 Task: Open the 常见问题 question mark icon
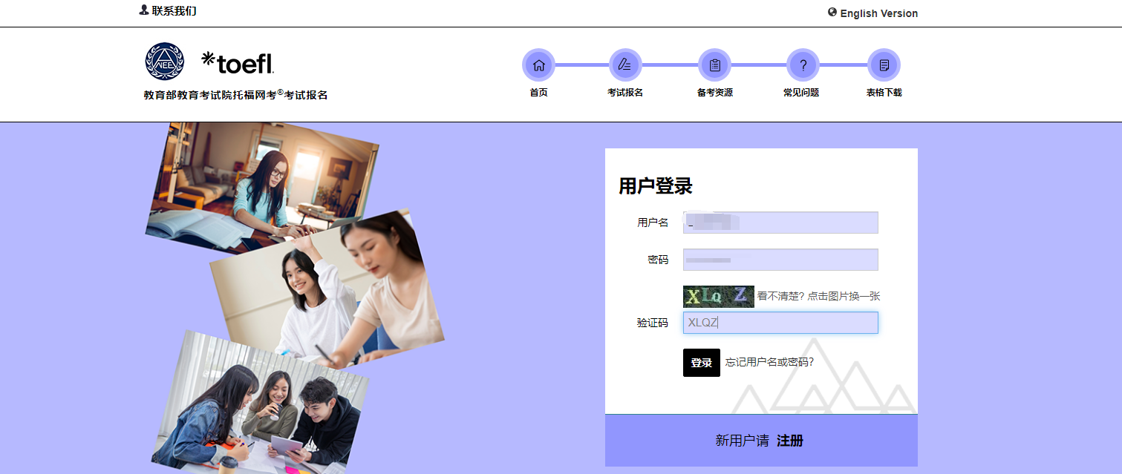tap(803, 65)
